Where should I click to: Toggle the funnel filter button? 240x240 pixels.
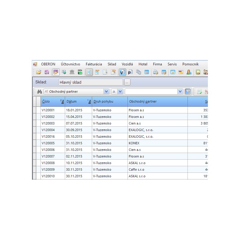[188, 91]
